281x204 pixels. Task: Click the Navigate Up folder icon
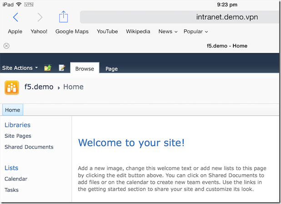click(48, 68)
